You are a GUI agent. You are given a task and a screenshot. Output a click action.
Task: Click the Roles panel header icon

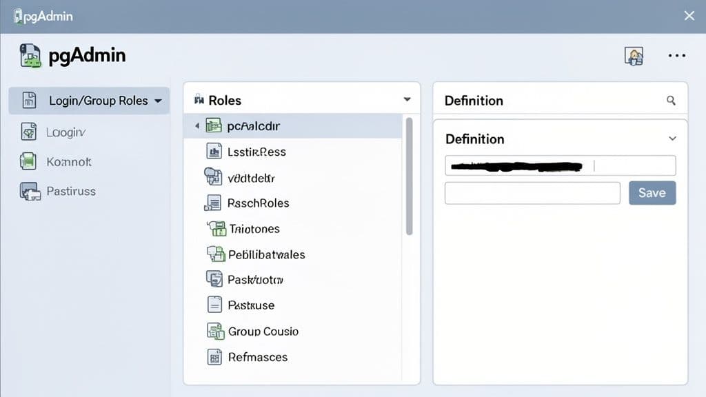click(198, 100)
